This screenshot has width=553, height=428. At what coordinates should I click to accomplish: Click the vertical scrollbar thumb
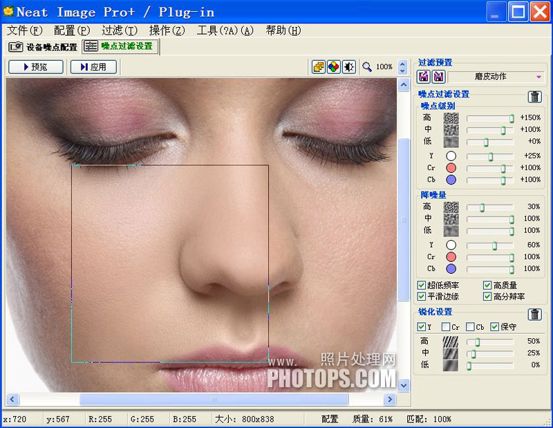coord(404,219)
